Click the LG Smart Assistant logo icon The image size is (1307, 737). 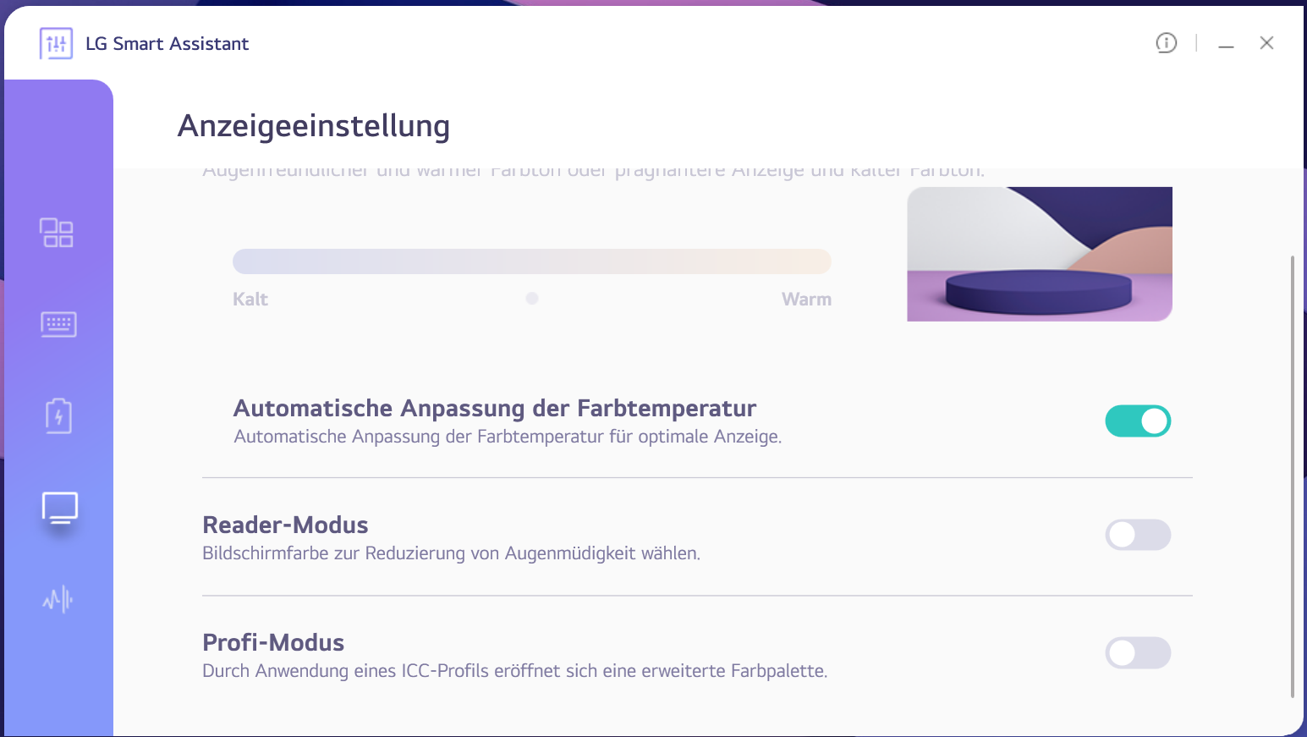pyautogui.click(x=56, y=44)
